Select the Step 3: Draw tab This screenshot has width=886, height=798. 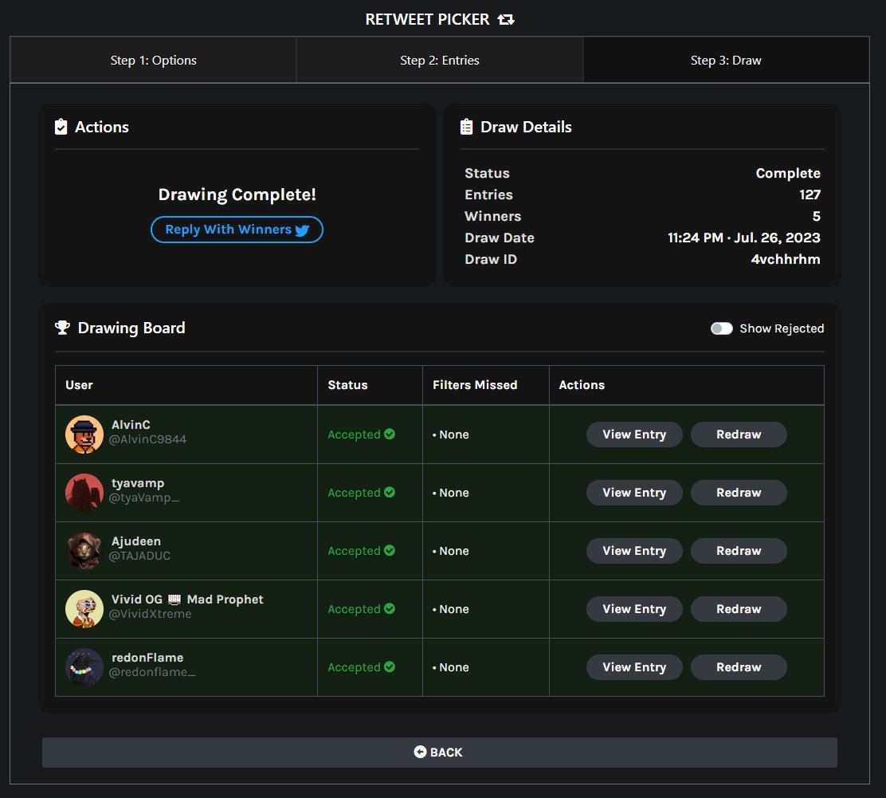click(x=726, y=59)
